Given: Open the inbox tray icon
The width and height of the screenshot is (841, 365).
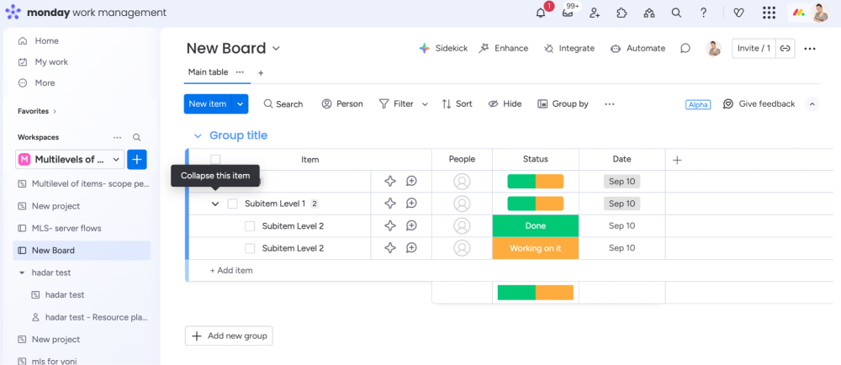Looking at the screenshot, I should point(568,13).
